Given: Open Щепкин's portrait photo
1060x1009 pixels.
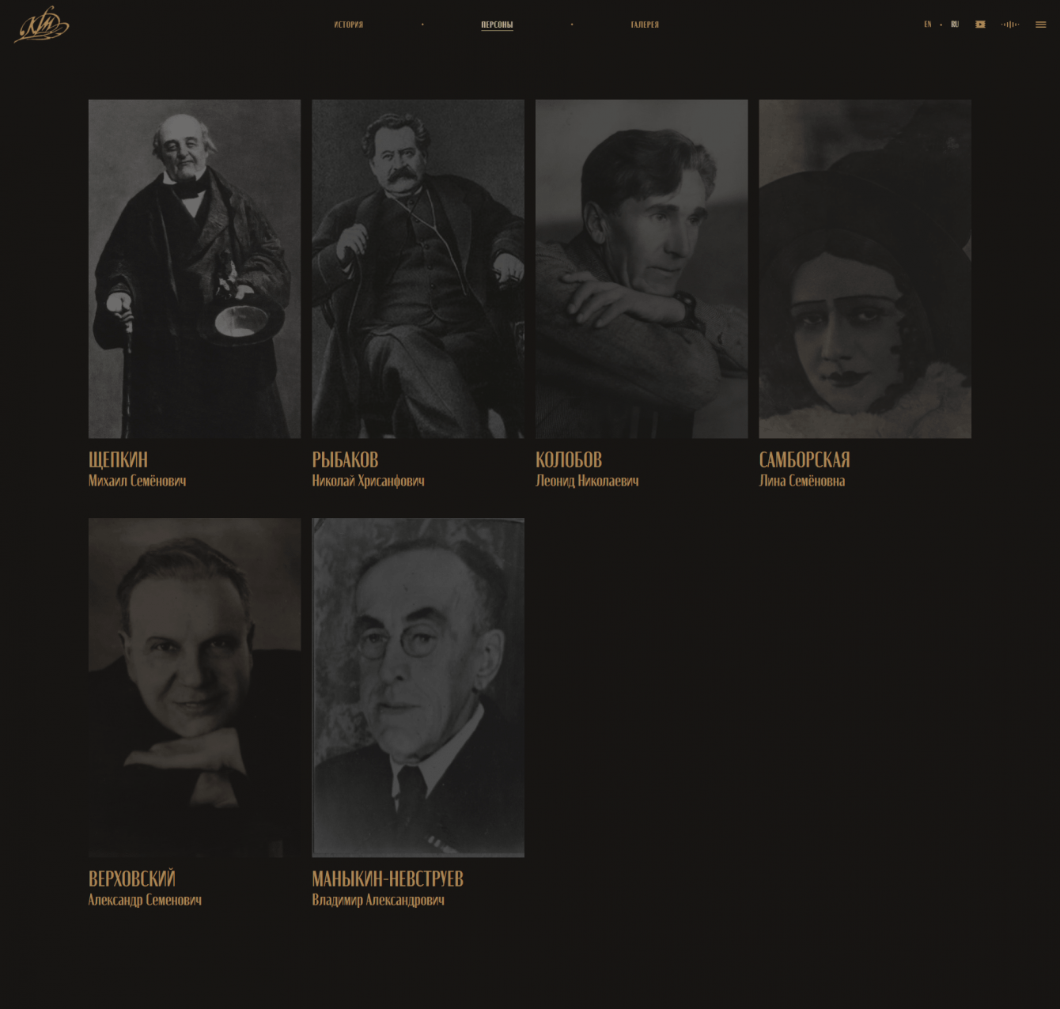Looking at the screenshot, I should click(x=195, y=269).
